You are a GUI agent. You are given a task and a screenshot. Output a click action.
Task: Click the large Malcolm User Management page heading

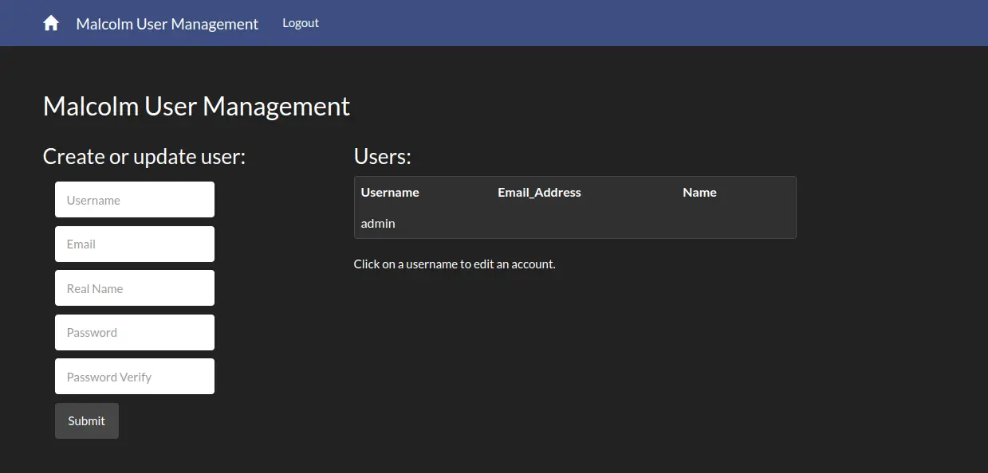pyautogui.click(x=196, y=107)
